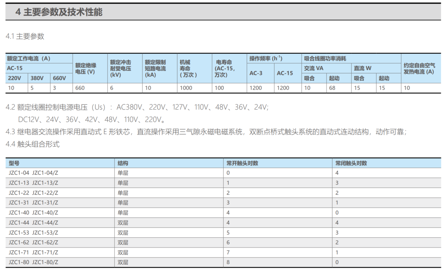The width and height of the screenshot is (448, 272).
Task: Click the JZC1-80 JZC1-80/Z model cell
Action: pyautogui.click(x=33, y=262)
